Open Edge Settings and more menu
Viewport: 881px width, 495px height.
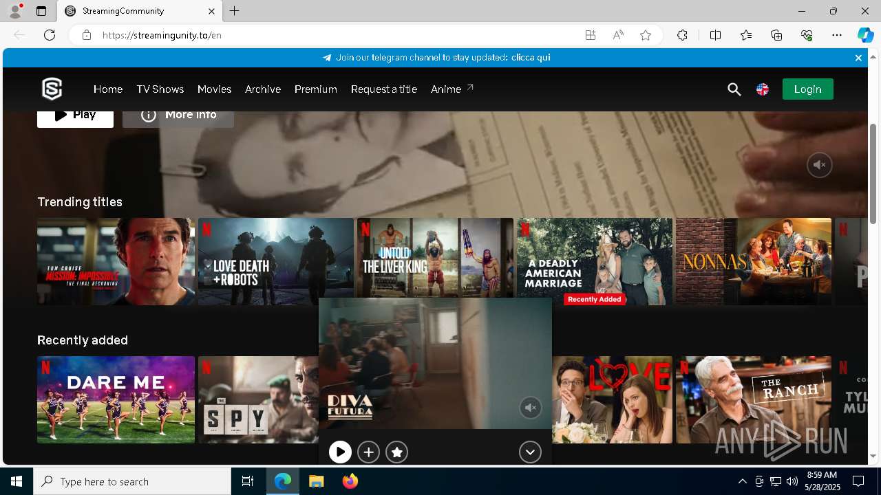coord(837,35)
